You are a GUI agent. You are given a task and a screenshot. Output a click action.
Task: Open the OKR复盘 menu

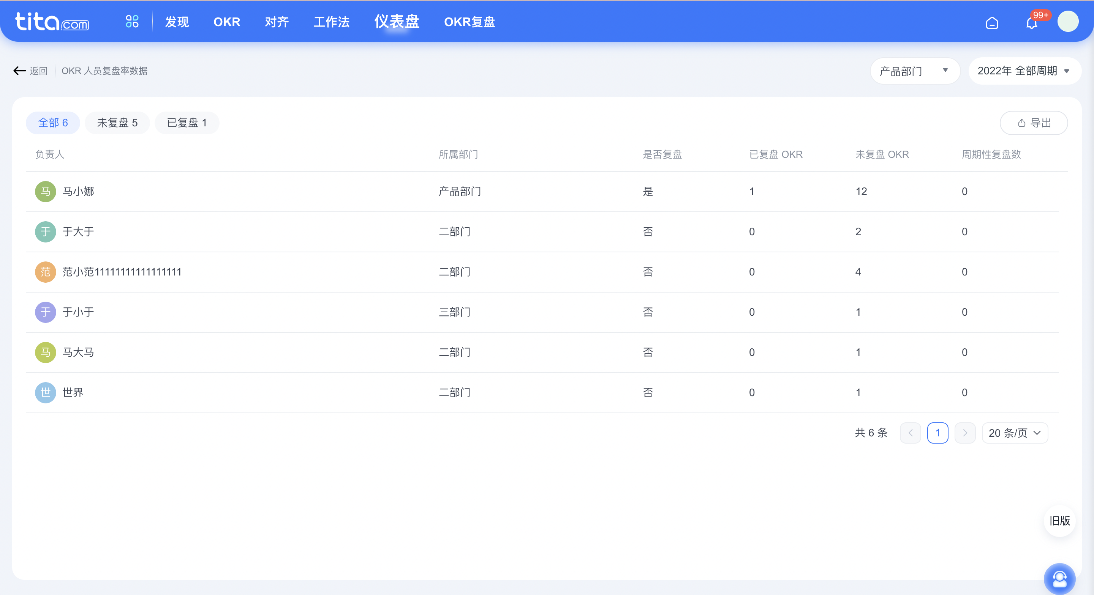click(x=470, y=22)
